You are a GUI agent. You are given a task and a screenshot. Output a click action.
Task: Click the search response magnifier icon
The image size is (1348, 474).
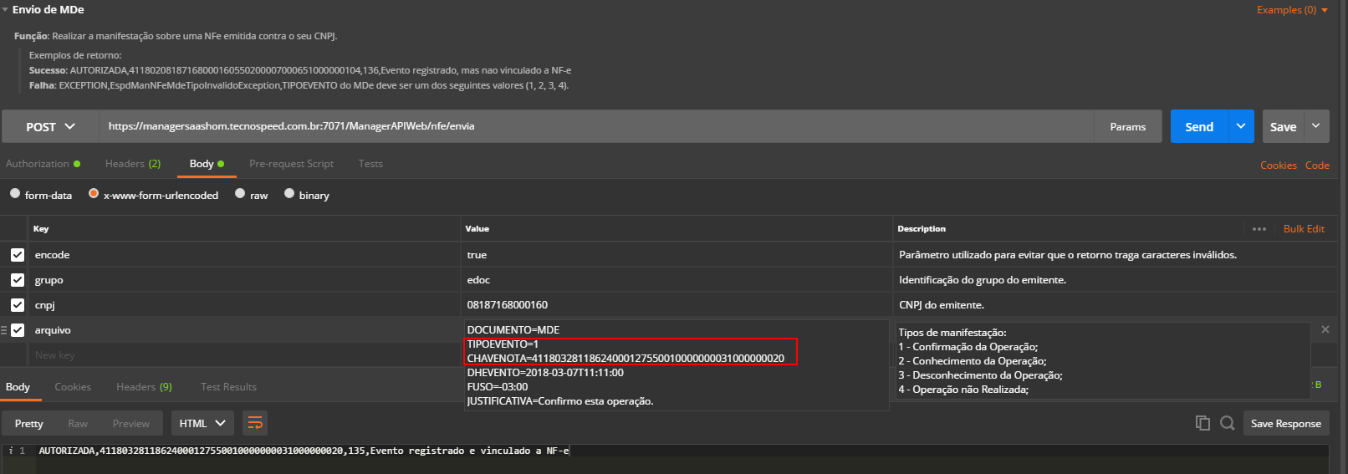pos(1227,423)
